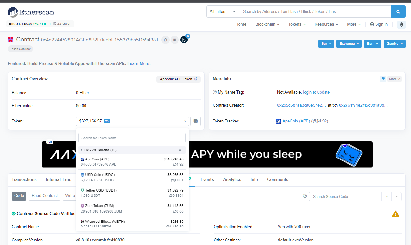The image size is (411, 245).
Task: Click the ApeCoin token tracker icon
Action: tap(278, 121)
